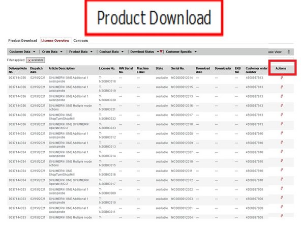301x226 pixels.
Task: Click 'SINUMERIK ONE SINUMERIK Operate /NCU' for T-N2OB03323
Action: (69, 126)
